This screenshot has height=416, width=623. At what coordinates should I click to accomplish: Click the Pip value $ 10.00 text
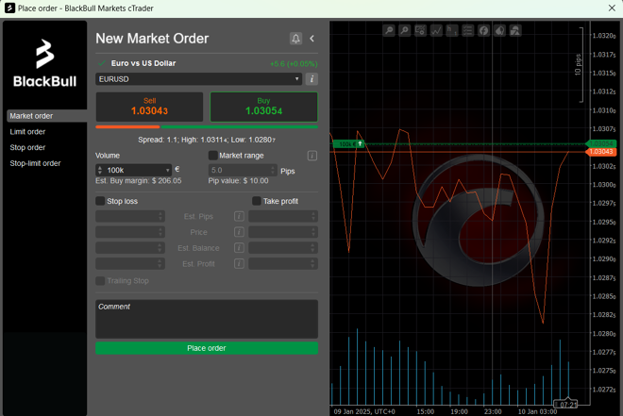click(239, 181)
